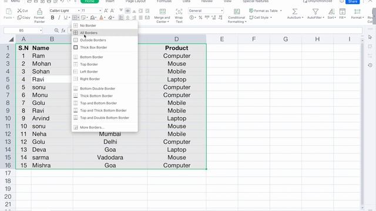Screen dimensions: 376x211
Task: Click the AutoFilter funnel icon
Action: pyautogui.click(x=315, y=12)
